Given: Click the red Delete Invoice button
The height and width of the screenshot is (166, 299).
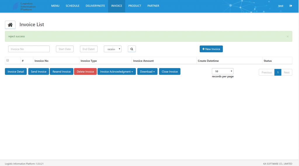Looking at the screenshot, I should (x=85, y=71).
